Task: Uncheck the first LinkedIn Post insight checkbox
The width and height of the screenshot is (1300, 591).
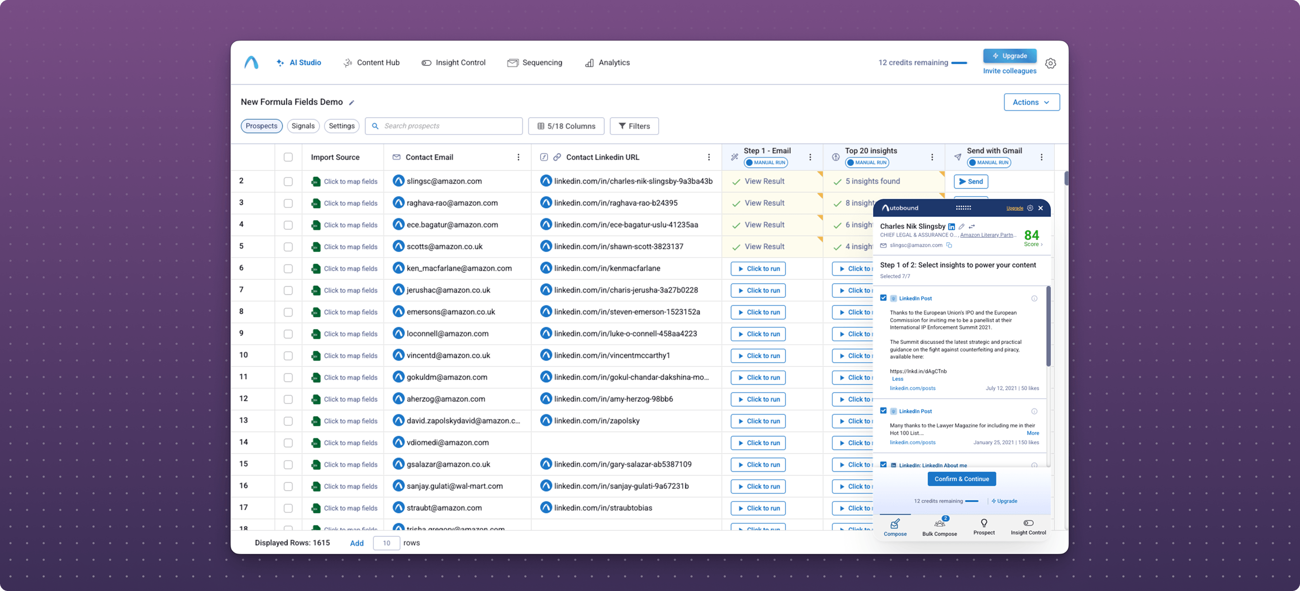Action: [x=883, y=298]
